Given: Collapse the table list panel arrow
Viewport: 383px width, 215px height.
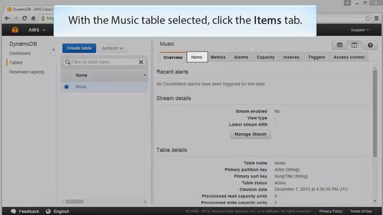Looking at the screenshot, I should coord(53,50).
